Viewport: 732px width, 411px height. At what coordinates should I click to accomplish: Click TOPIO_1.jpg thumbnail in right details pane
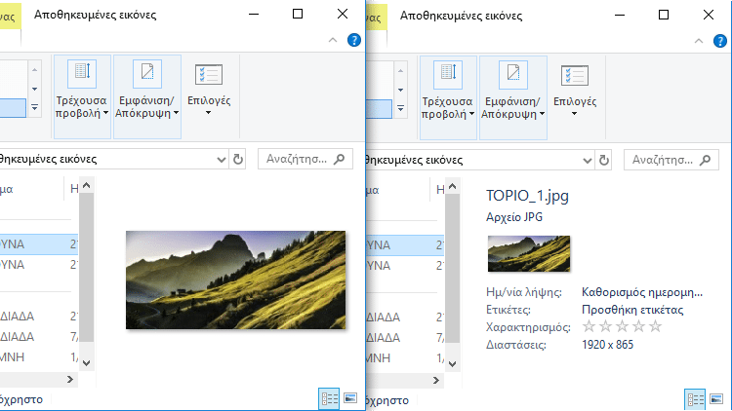click(529, 253)
